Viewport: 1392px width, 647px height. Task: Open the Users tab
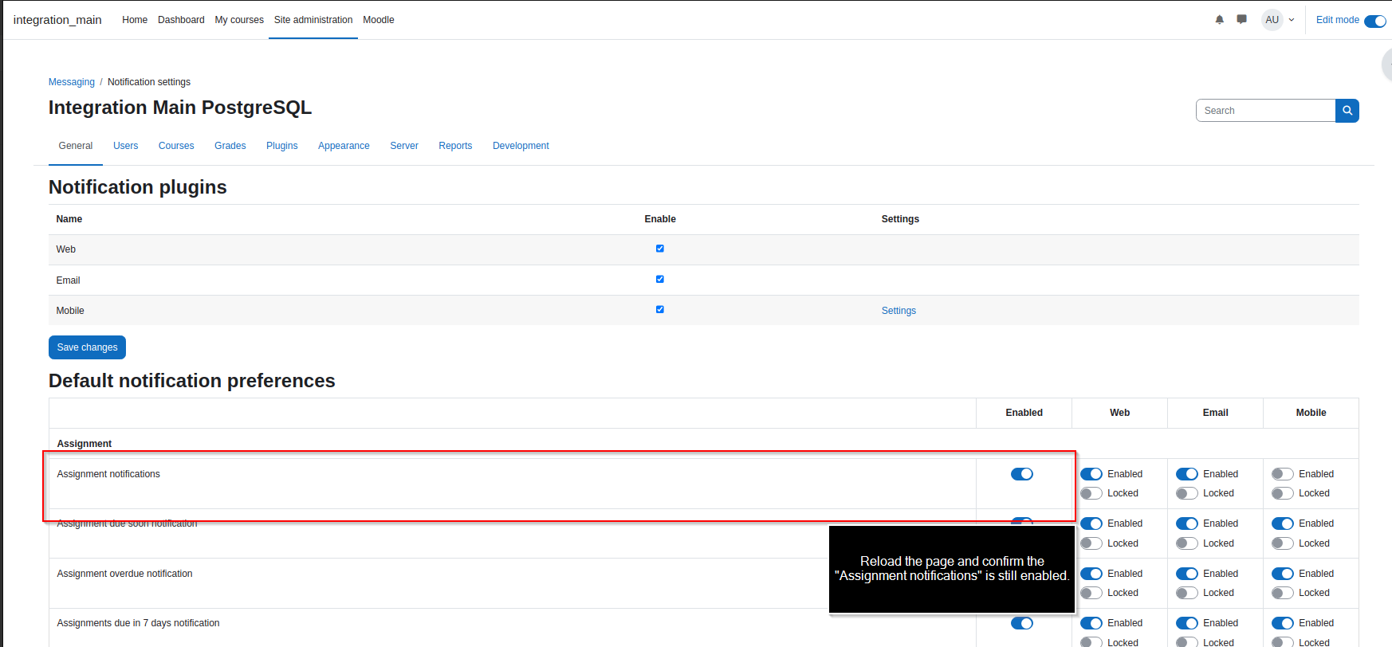coord(125,146)
